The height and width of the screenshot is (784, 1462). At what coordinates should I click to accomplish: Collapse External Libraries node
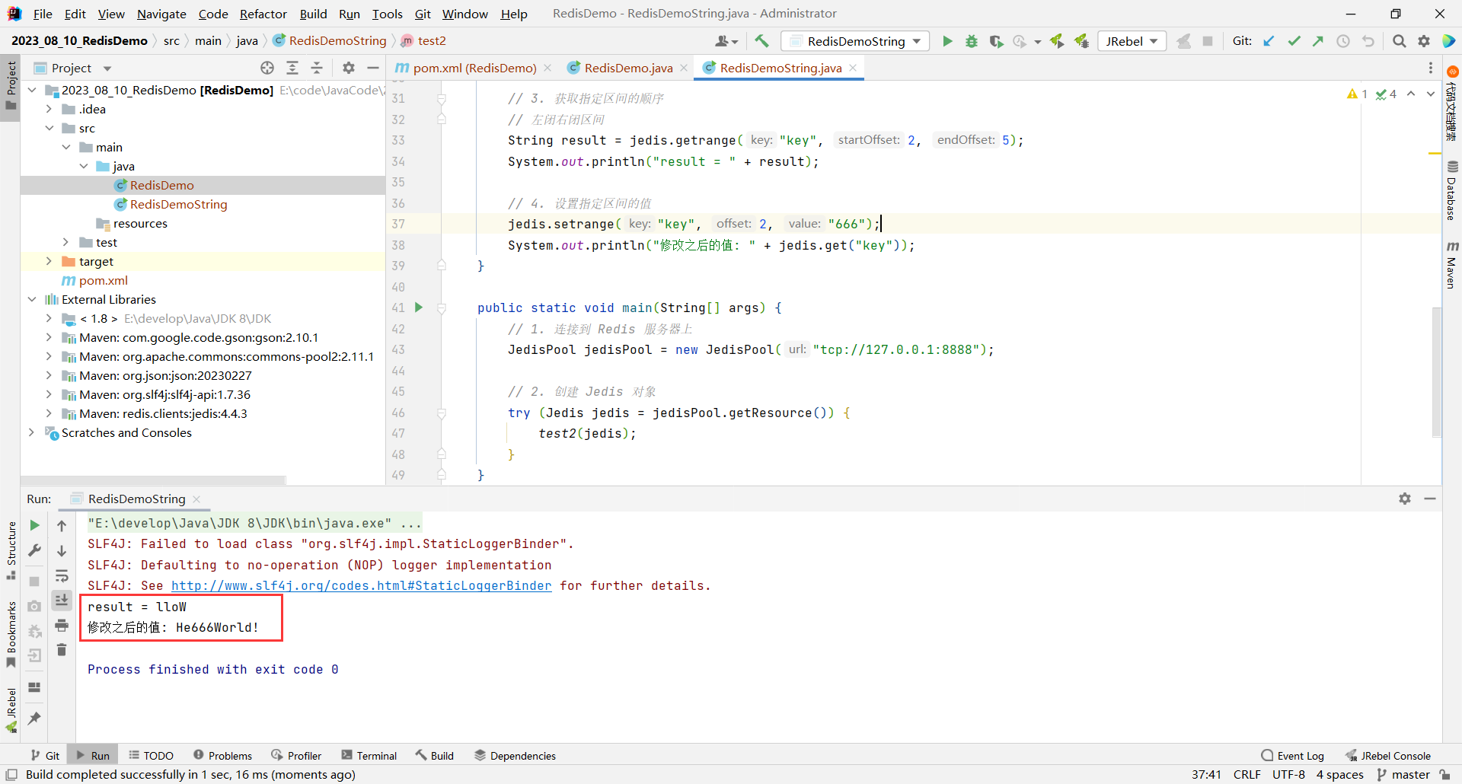[31, 299]
